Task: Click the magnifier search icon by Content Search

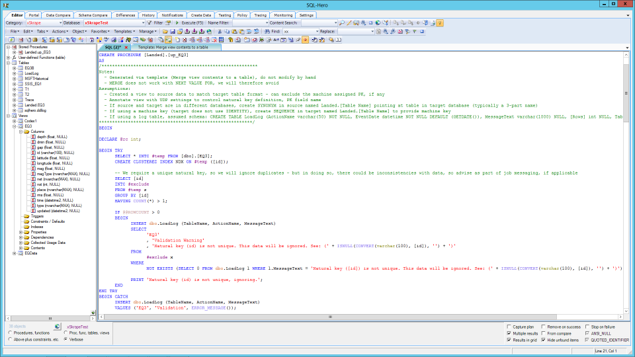Action: (x=342, y=22)
